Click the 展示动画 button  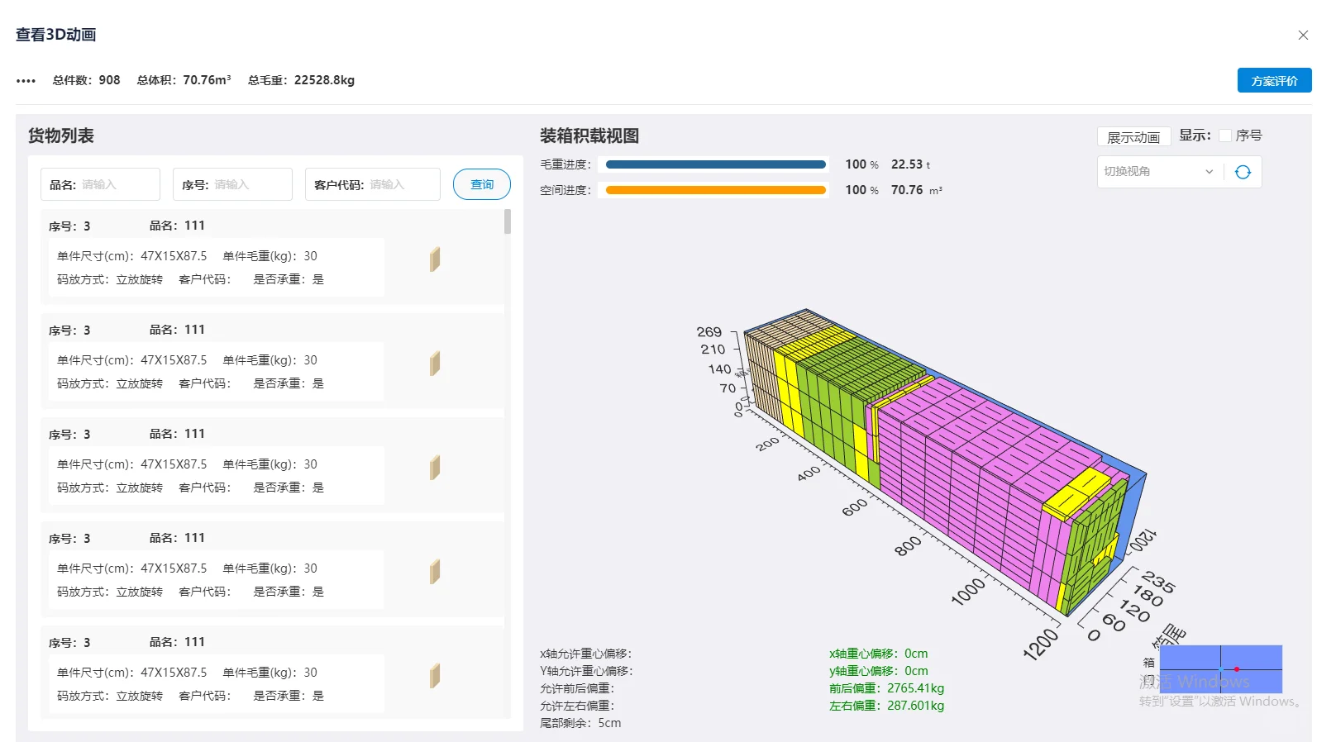pyautogui.click(x=1133, y=137)
